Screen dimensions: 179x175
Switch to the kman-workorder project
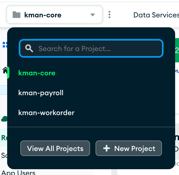coord(46,113)
